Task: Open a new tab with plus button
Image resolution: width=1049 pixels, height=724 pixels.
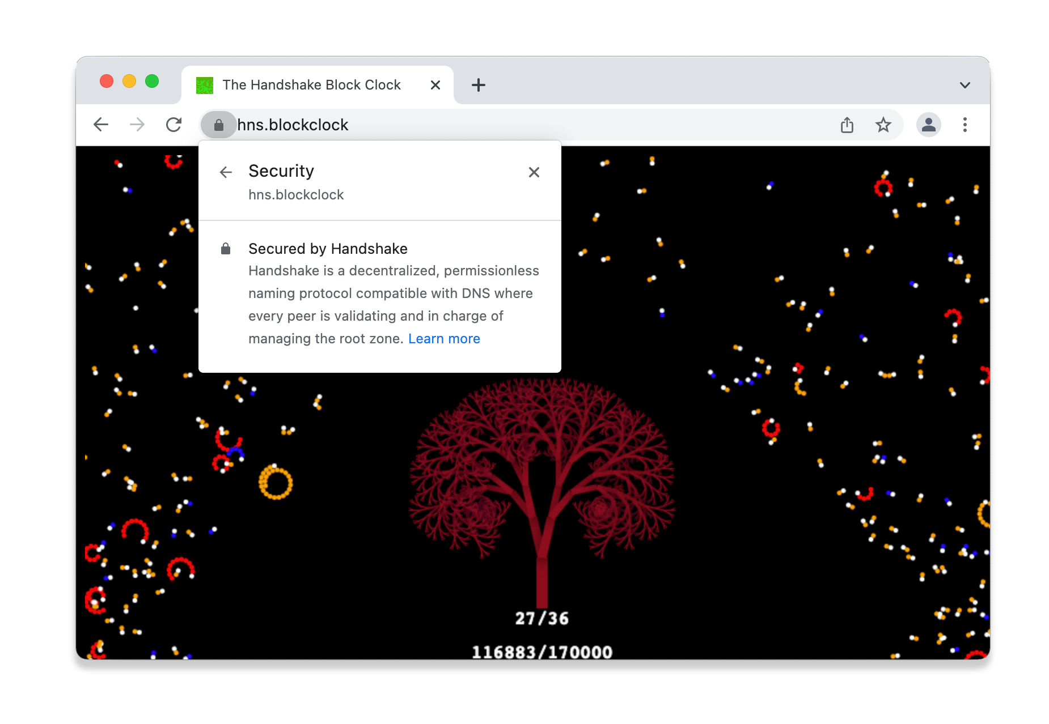Action: coord(478,85)
